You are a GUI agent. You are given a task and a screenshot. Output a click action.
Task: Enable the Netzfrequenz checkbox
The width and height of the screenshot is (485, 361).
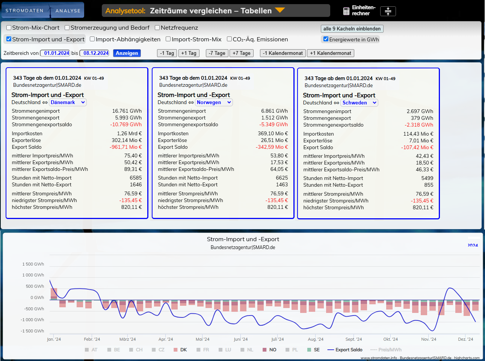pyautogui.click(x=157, y=28)
